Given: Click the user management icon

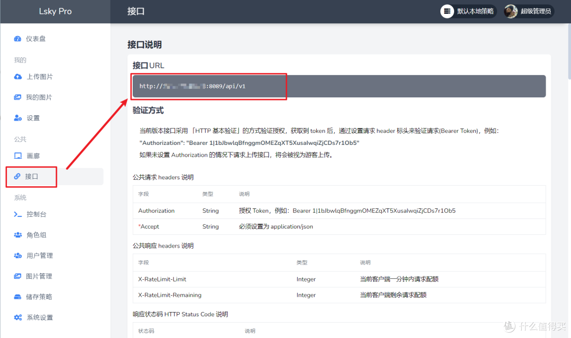Looking at the screenshot, I should 17,255.
